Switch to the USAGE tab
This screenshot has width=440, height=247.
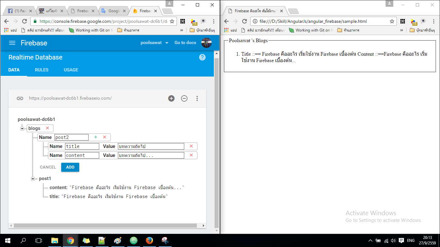71,70
